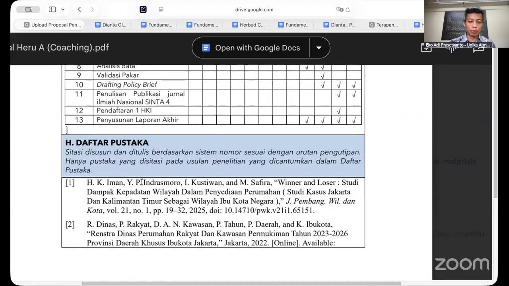509x286 pixels.
Task: Go back to the previous page
Action: tap(79, 10)
